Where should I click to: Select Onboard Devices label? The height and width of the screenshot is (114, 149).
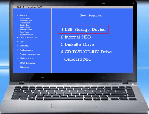pos(28,37)
